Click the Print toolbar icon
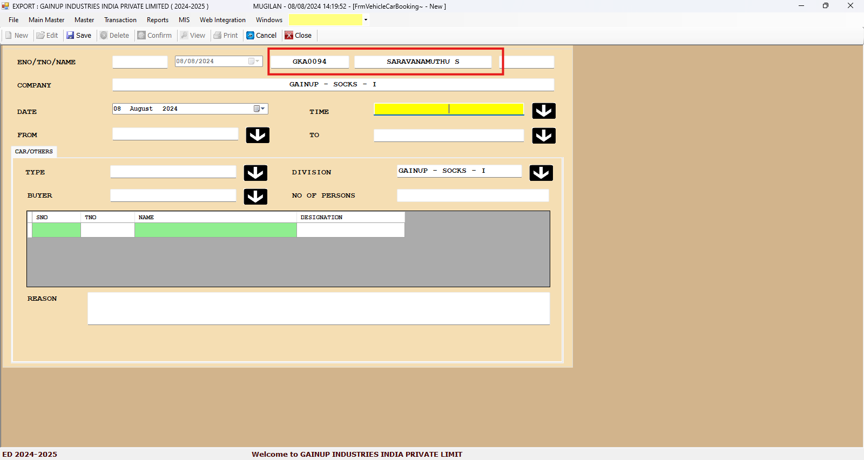Image resolution: width=864 pixels, height=460 pixels. pyautogui.click(x=218, y=36)
